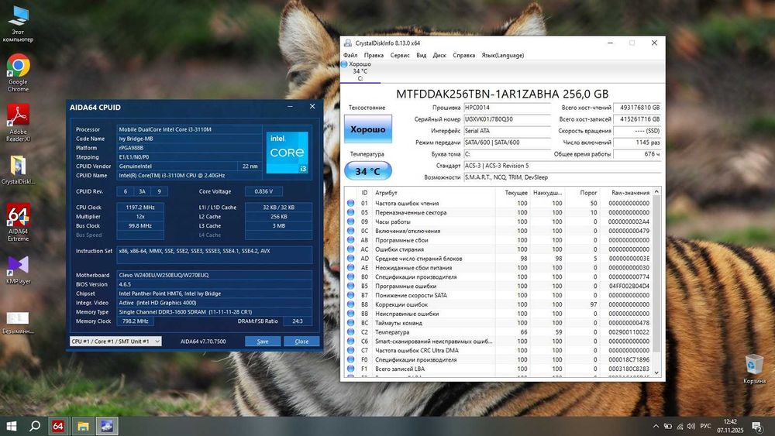This screenshot has width=775, height=436.
Task: Open the notification center icon
Action: coord(756,426)
